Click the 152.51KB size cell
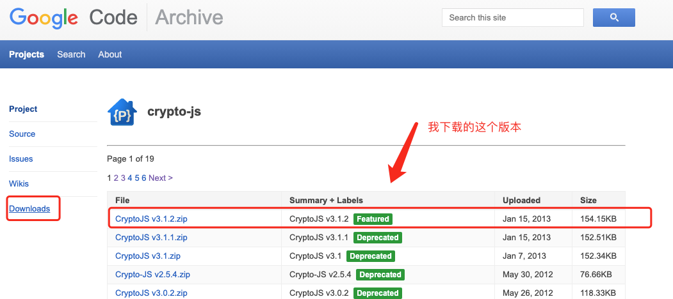Screen dimensions: 673x299 (x=598, y=237)
